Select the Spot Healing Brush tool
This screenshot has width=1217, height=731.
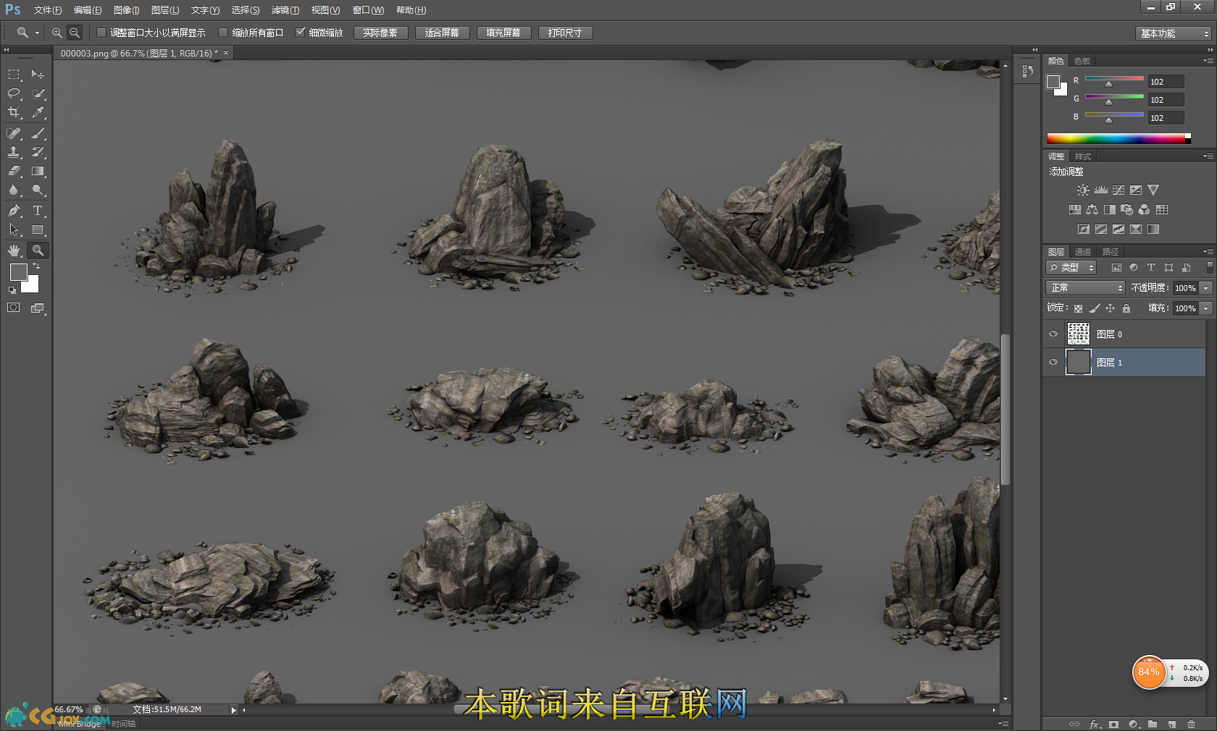click(14, 133)
